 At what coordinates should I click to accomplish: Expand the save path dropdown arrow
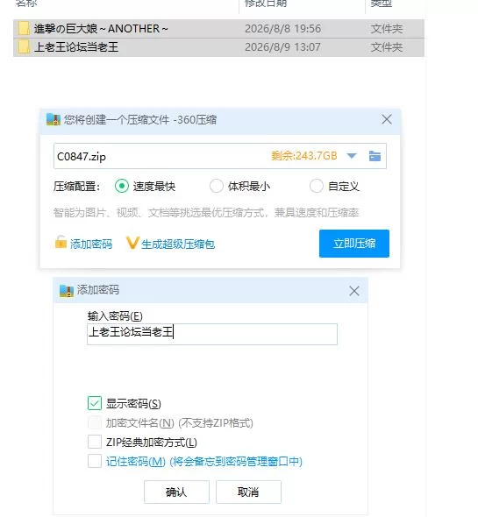[x=352, y=156]
